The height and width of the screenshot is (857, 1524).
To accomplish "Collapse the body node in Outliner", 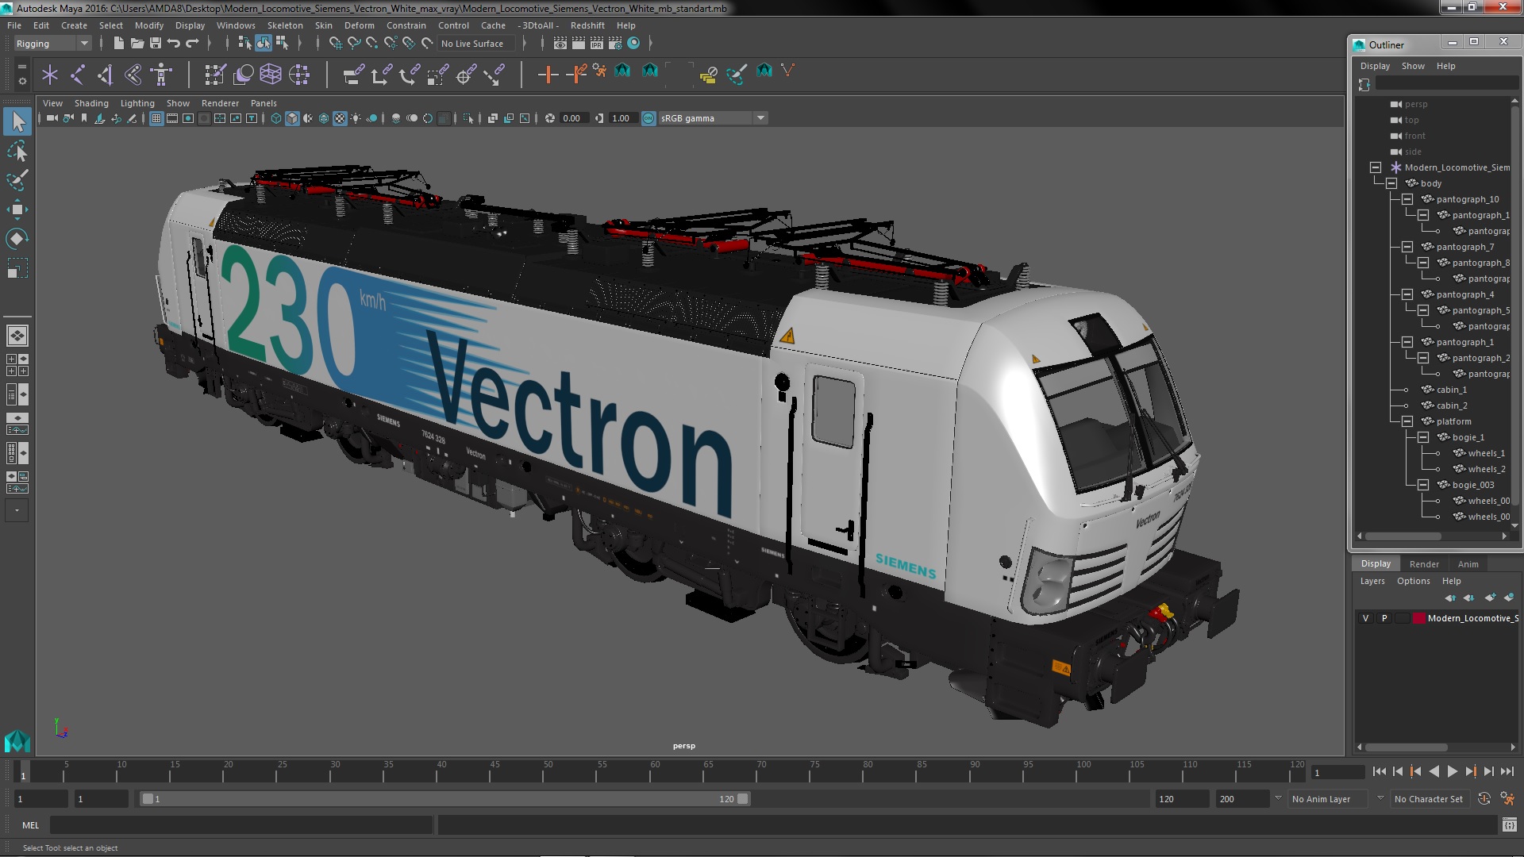I will pyautogui.click(x=1391, y=183).
